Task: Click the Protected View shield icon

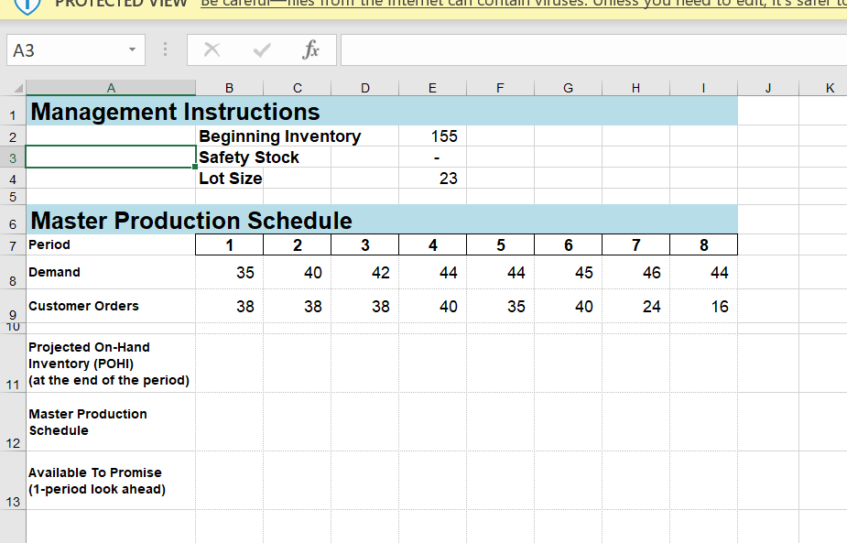Action: click(x=27, y=5)
